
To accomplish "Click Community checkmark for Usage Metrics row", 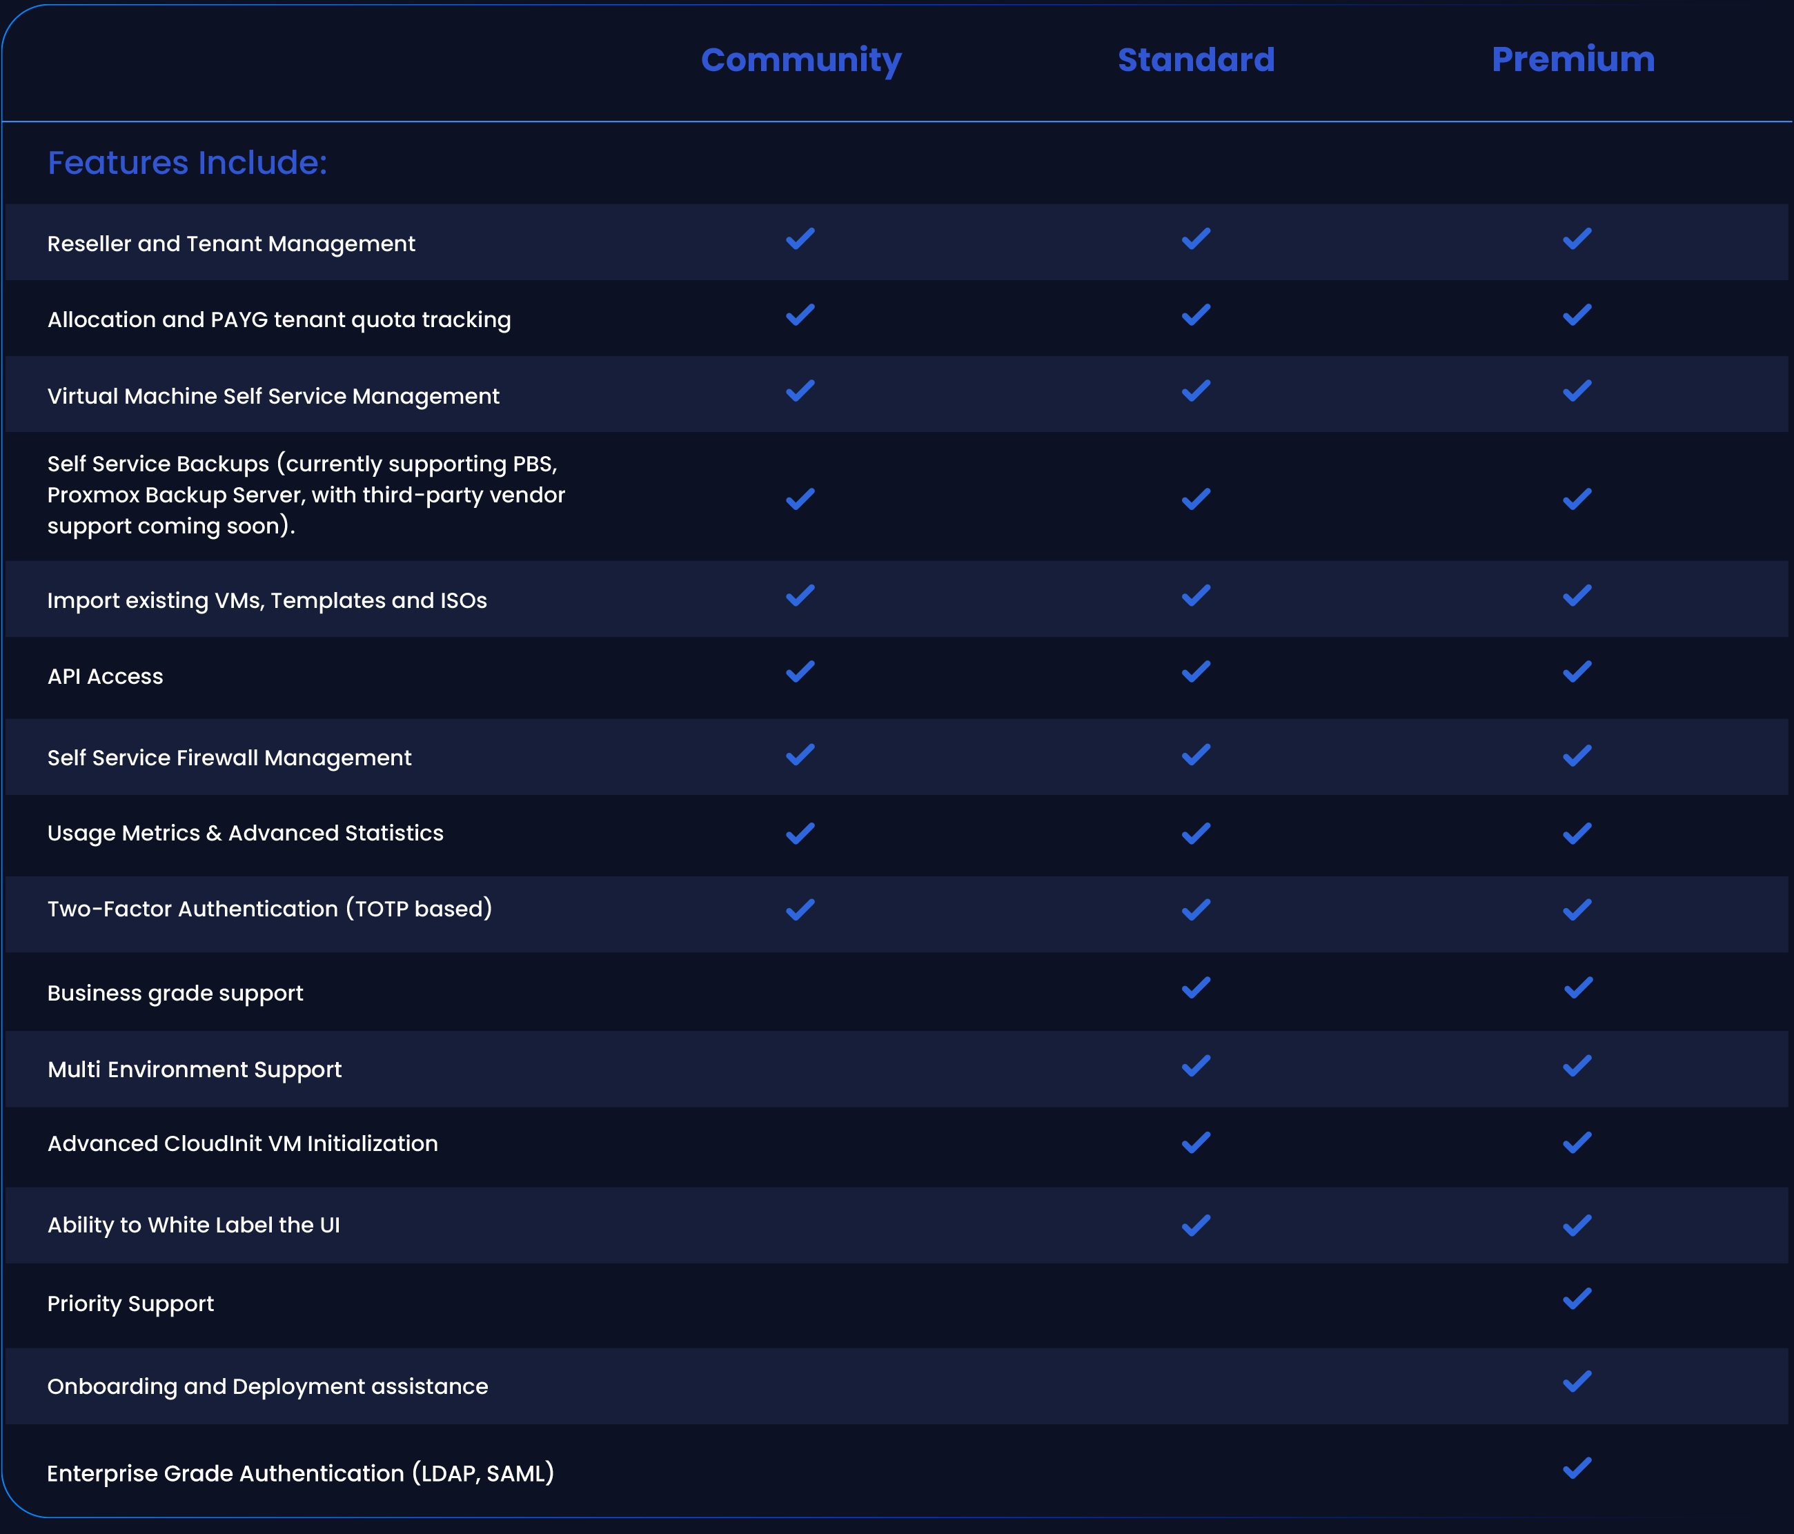I will tap(800, 834).
